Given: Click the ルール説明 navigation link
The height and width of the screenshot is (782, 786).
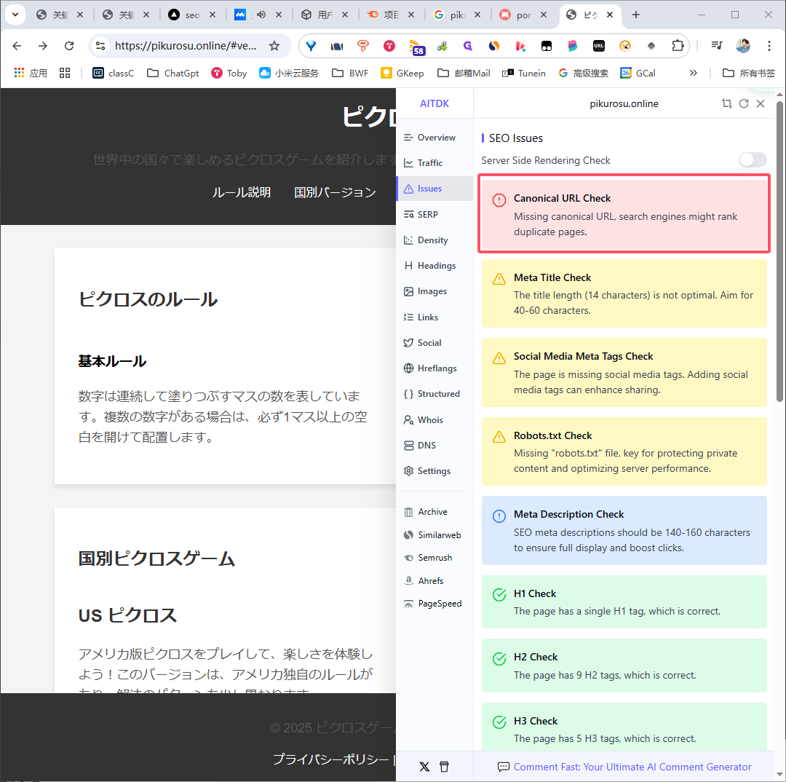Looking at the screenshot, I should pos(241,192).
